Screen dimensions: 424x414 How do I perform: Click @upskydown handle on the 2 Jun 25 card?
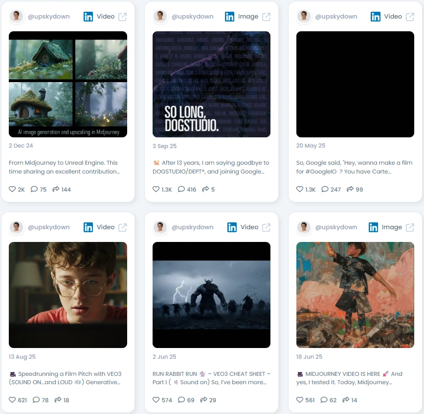point(193,227)
